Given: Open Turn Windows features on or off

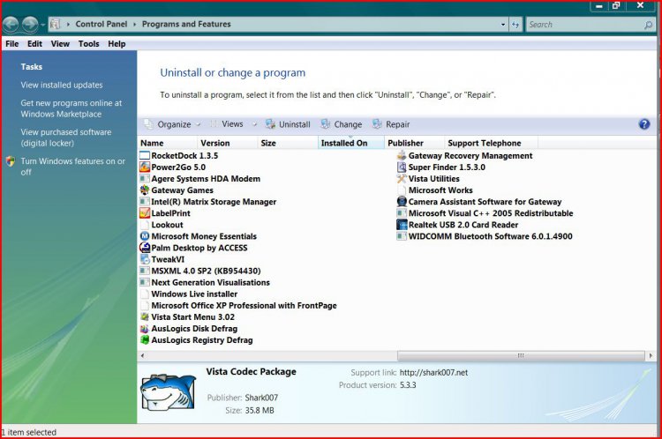Looking at the screenshot, I should point(73,167).
